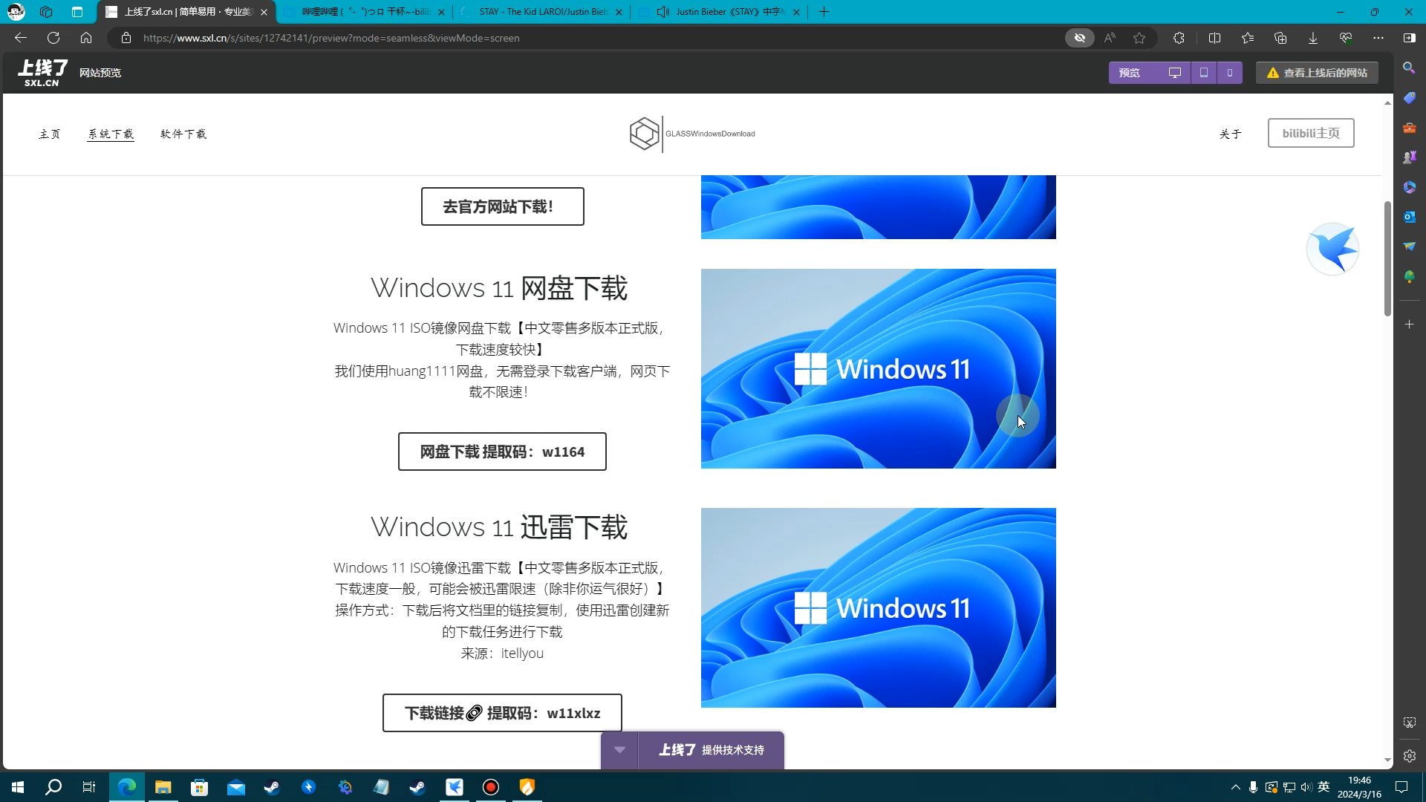Add this page to favorites star

1139,38
